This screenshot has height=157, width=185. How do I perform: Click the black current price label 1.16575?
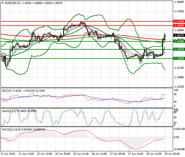(x=179, y=35)
